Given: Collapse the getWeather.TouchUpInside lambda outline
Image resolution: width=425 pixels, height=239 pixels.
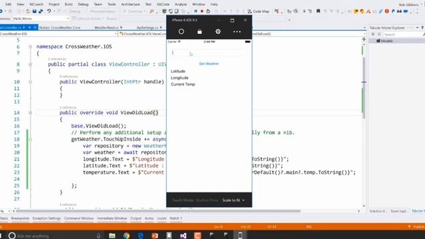Looking at the screenshot, I should [31, 139].
